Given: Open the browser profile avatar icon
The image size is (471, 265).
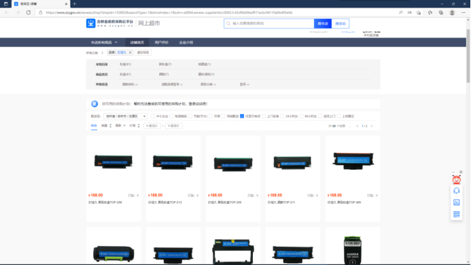Looking at the screenshot, I should (452, 13).
